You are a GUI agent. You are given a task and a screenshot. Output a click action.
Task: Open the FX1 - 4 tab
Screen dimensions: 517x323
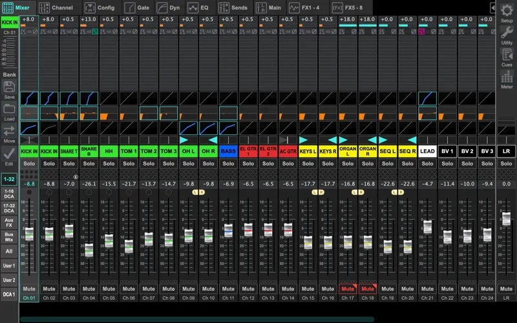305,7
